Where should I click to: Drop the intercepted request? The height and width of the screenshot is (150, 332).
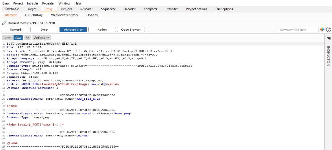click(44, 30)
